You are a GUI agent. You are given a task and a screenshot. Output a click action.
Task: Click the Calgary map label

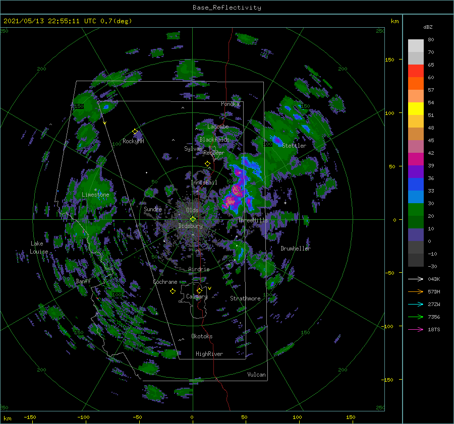[x=197, y=296]
